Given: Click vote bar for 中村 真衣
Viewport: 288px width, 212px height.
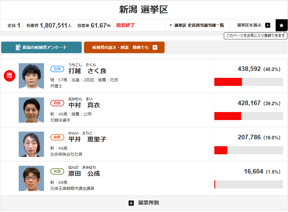Looking at the screenshot, I should pyautogui.click(x=249, y=116).
